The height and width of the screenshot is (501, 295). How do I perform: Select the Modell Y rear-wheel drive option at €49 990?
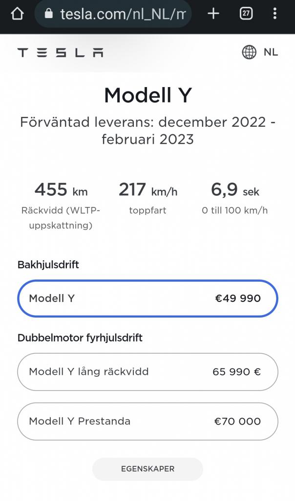tap(147, 298)
